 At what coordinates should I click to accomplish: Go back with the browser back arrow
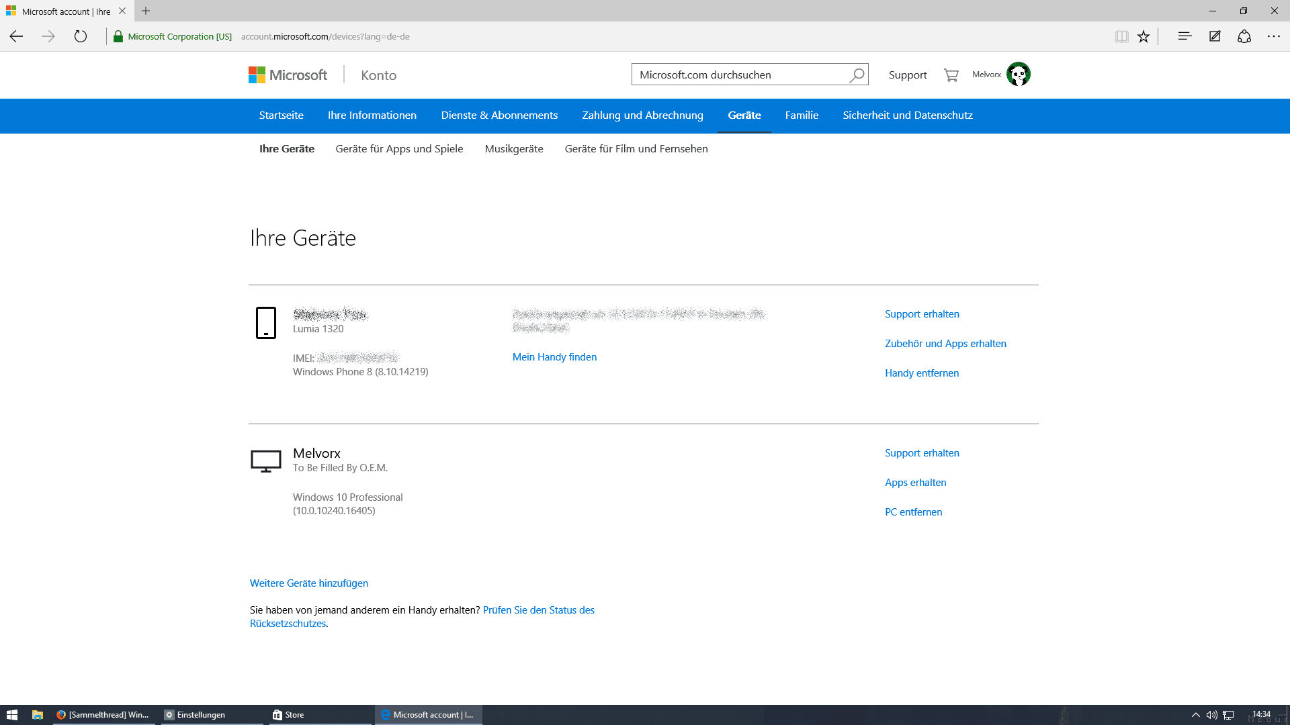(x=16, y=36)
